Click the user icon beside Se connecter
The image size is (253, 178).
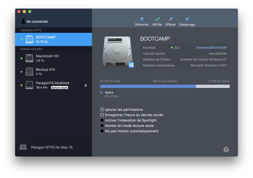point(23,21)
